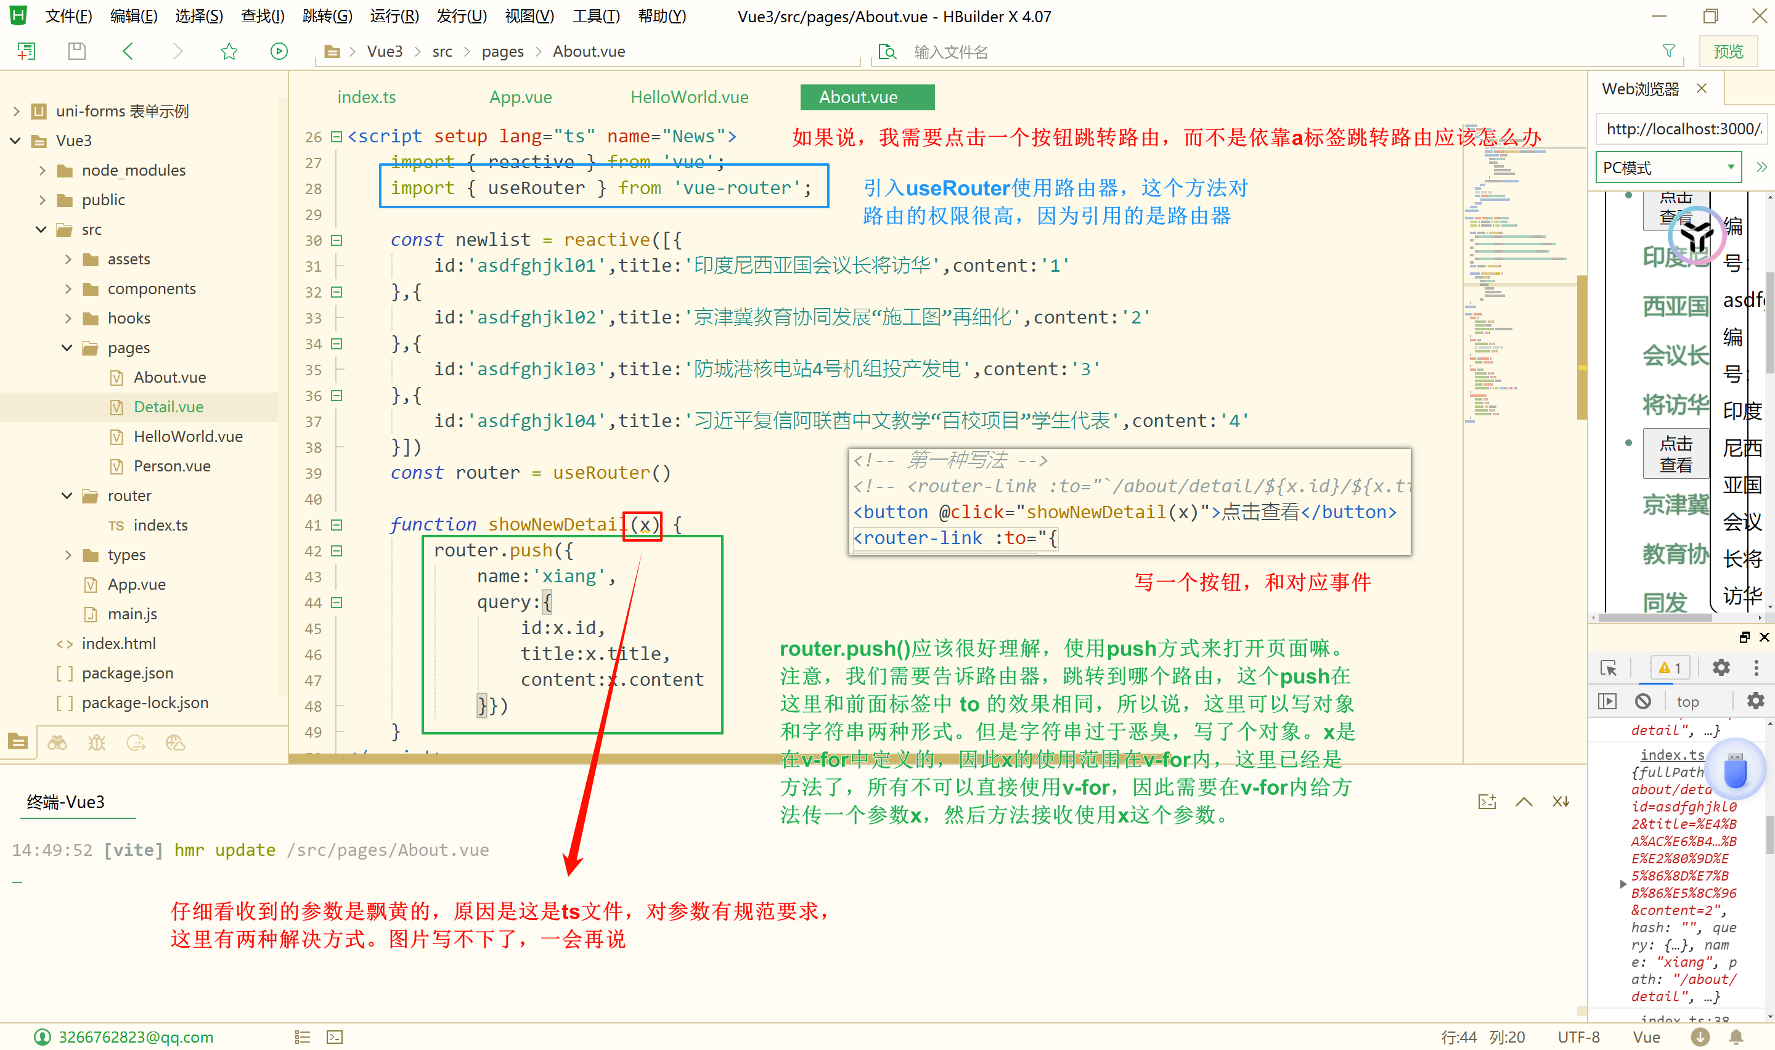The image size is (1775, 1050).
Task: Toggle code fold at line 26
Action: pos(337,137)
